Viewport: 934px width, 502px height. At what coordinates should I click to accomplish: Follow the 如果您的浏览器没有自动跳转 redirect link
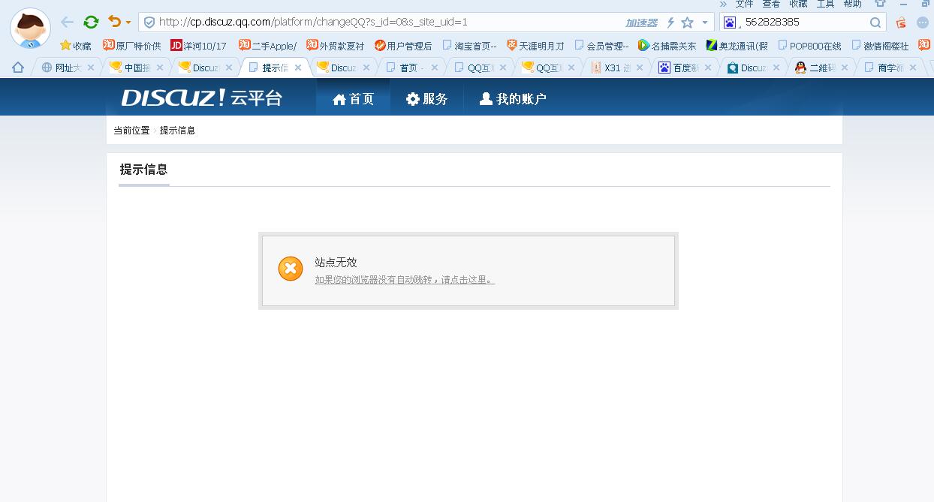tap(405, 280)
